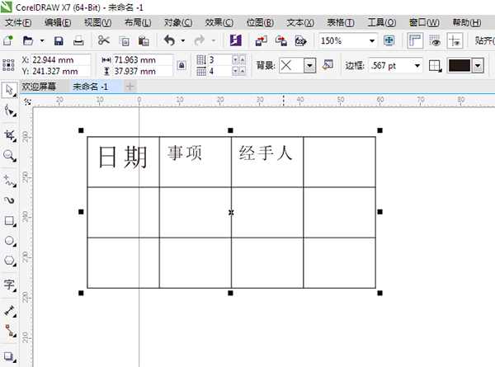Switch to the 欢迎屏幕 tab
The height and width of the screenshot is (367, 495).
tap(40, 86)
